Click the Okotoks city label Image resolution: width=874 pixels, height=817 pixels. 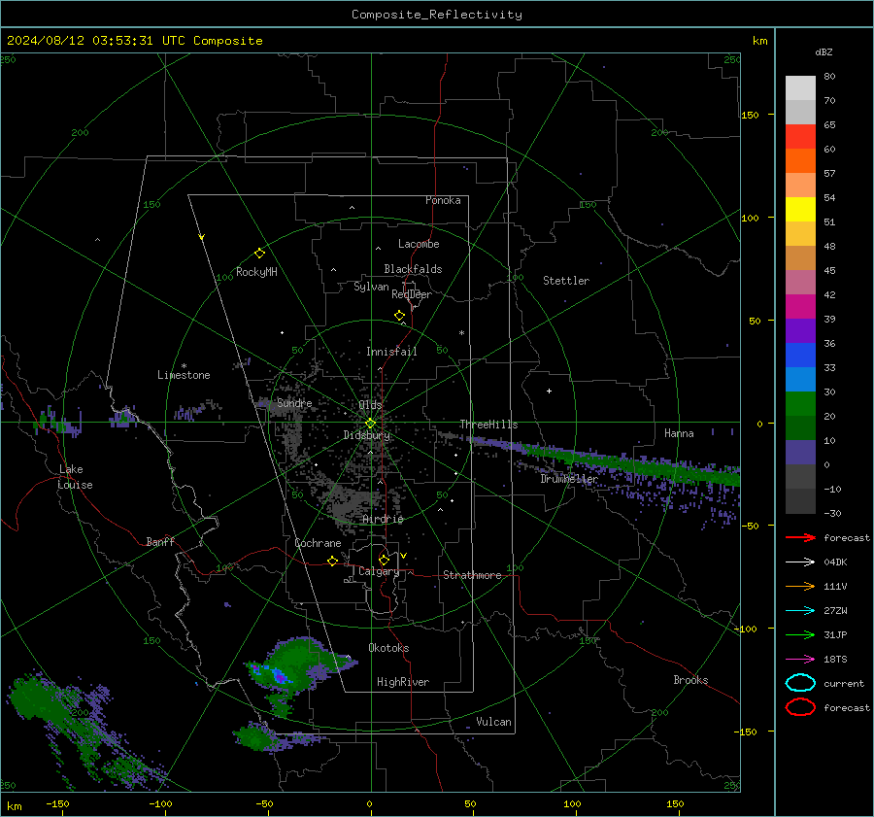click(388, 648)
